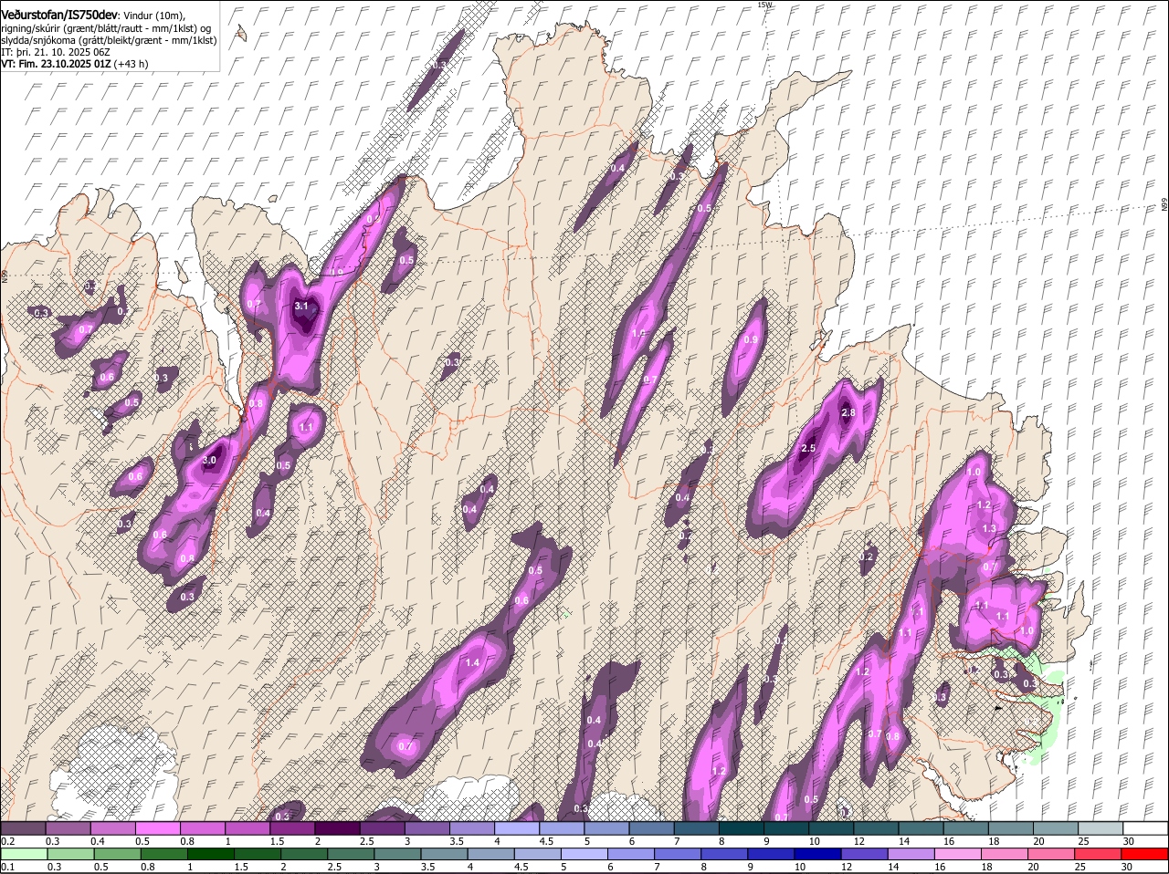Select the gray-green 3–3.5 swatch in the bottom legend

tap(397, 854)
